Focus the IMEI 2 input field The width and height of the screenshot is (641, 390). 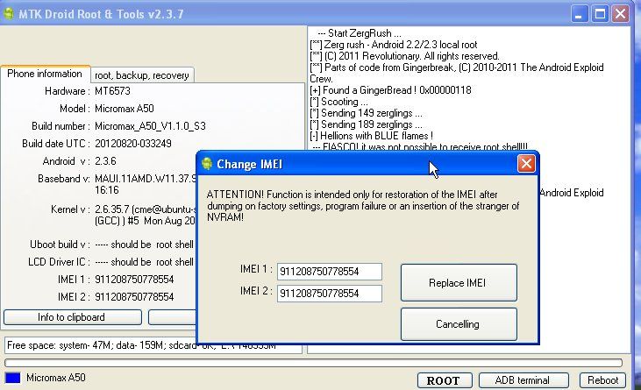click(x=330, y=294)
